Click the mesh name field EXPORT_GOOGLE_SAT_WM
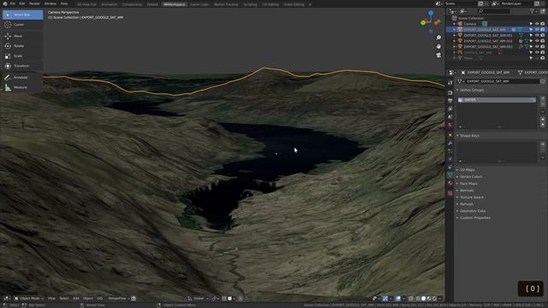 click(x=502, y=81)
